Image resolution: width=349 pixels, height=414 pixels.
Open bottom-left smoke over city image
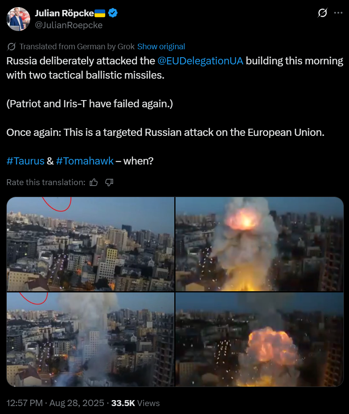(x=91, y=340)
